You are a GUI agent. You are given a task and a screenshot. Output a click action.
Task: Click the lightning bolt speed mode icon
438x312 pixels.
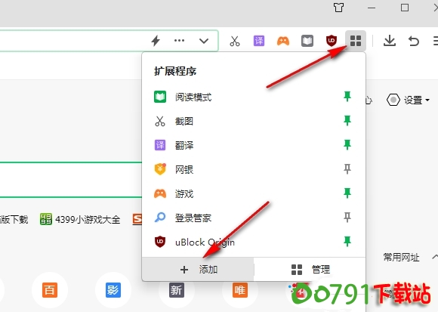156,41
